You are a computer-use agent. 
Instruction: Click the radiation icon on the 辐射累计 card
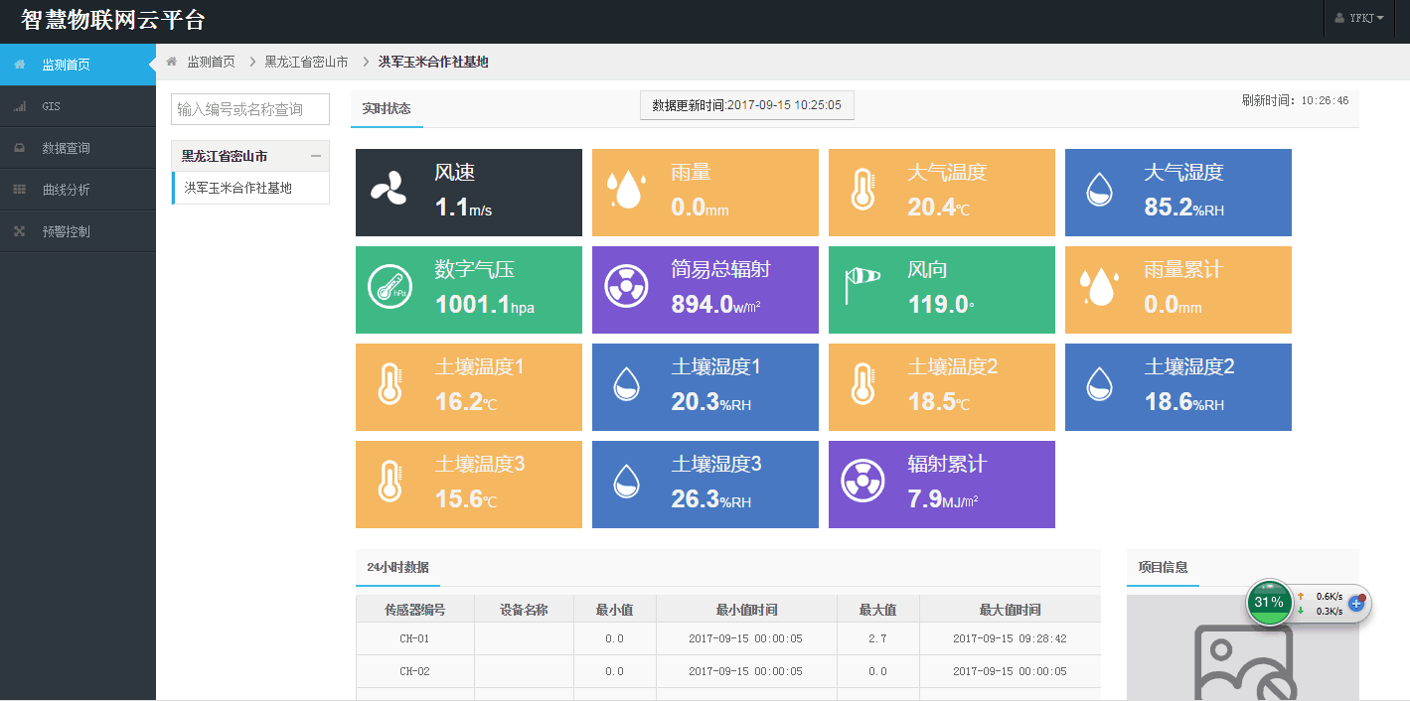click(x=862, y=483)
